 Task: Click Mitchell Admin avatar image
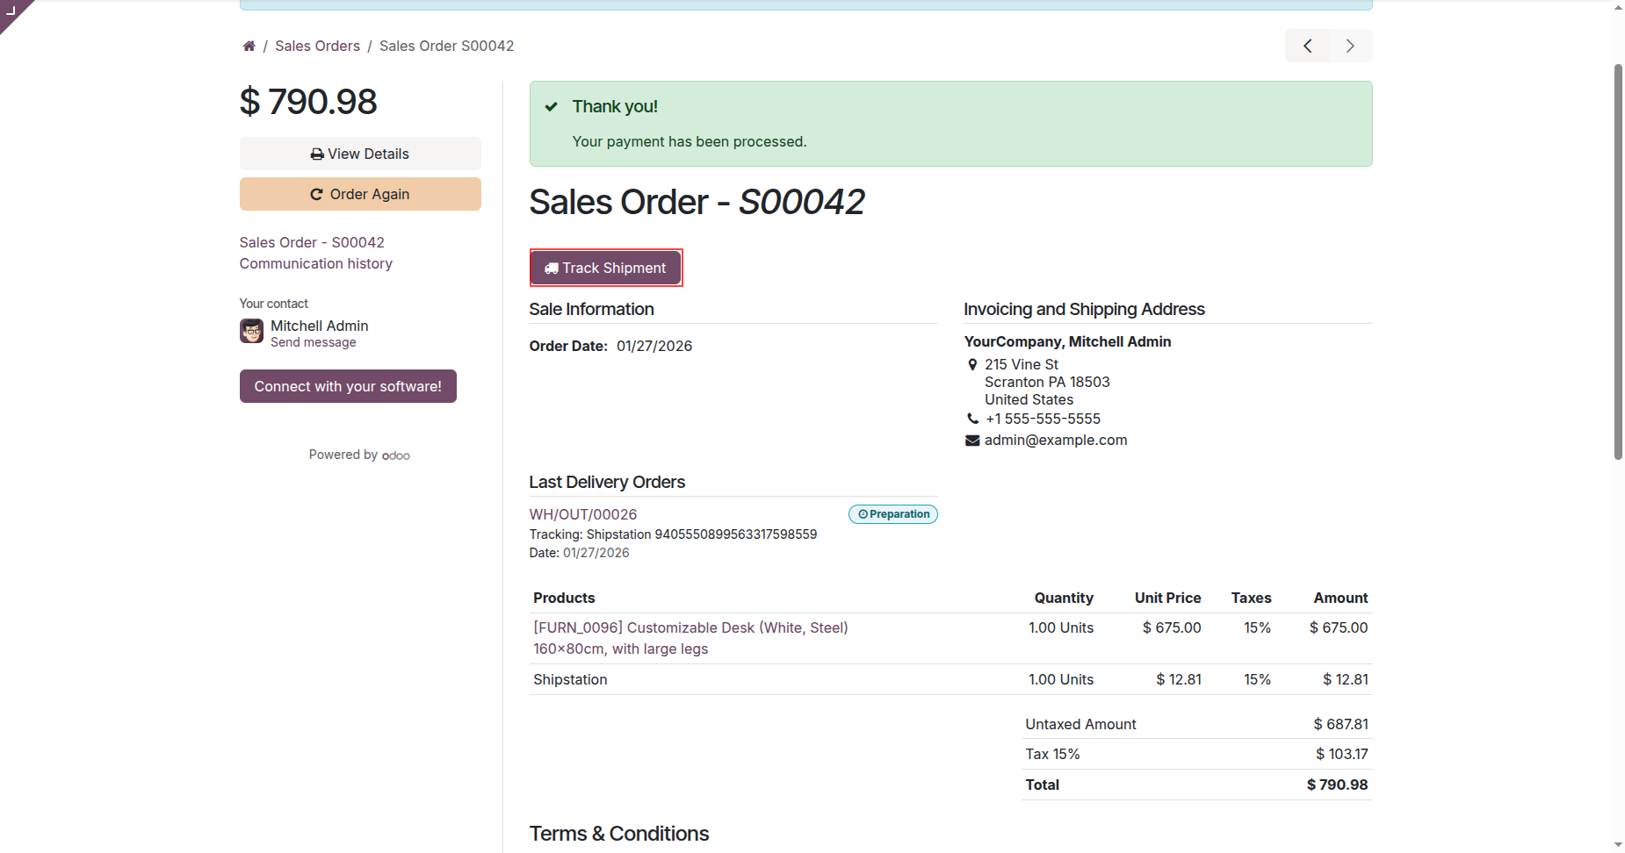(252, 331)
